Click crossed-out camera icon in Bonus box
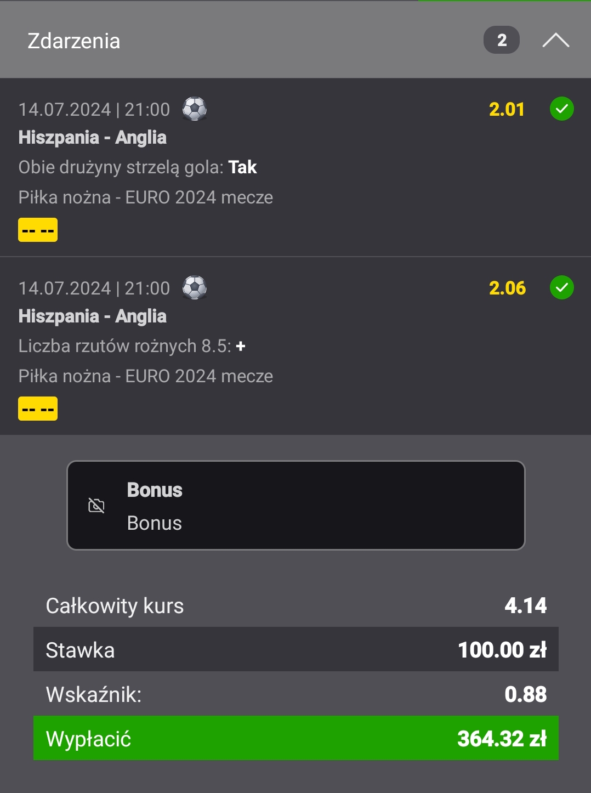591x793 pixels. pyautogui.click(x=96, y=505)
